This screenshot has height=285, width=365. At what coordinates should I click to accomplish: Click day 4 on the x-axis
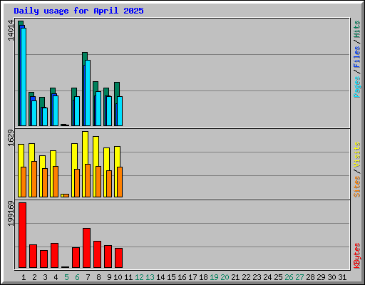coord(56,277)
